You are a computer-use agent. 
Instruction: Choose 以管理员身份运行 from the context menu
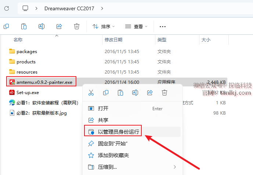[x=133, y=132]
